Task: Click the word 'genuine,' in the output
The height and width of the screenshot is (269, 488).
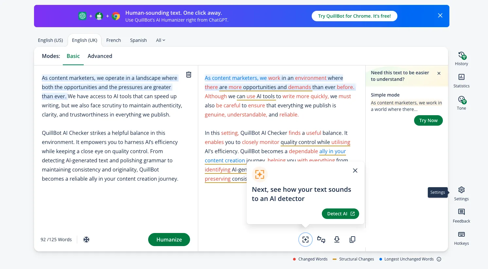Action: point(215,115)
